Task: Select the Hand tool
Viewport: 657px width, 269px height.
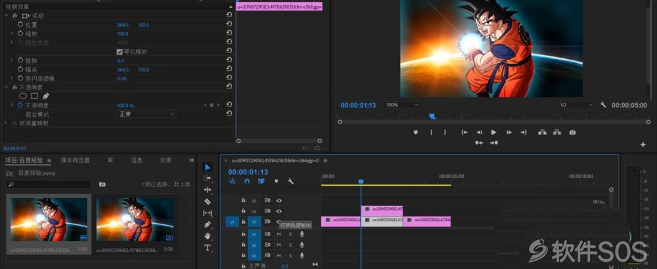Action: pos(208,236)
